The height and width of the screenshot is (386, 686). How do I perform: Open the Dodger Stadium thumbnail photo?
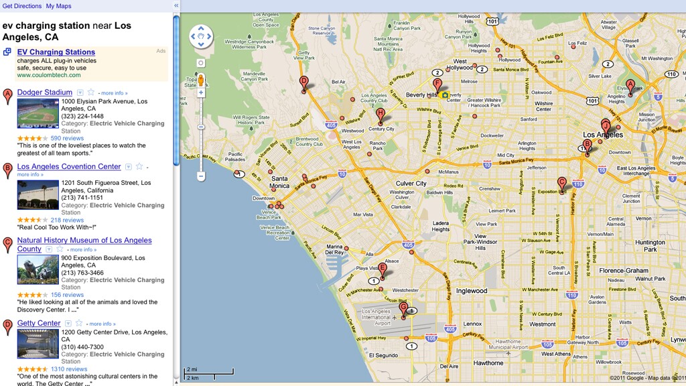pyautogui.click(x=38, y=113)
